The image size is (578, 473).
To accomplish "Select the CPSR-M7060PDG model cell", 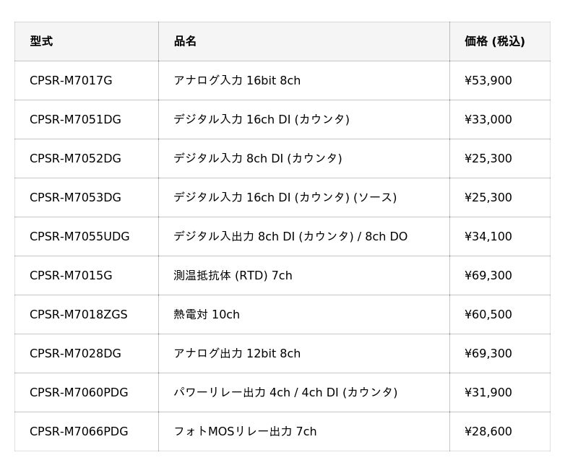I will (x=79, y=392).
